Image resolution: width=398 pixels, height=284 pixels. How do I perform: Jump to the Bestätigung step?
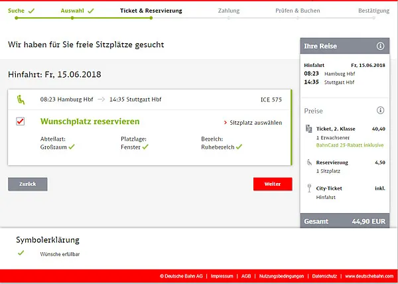[x=373, y=11]
